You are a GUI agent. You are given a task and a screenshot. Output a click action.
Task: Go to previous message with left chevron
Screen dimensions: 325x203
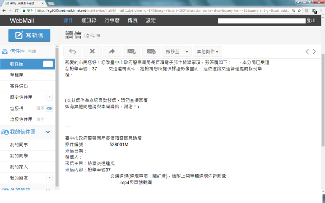tap(307, 51)
